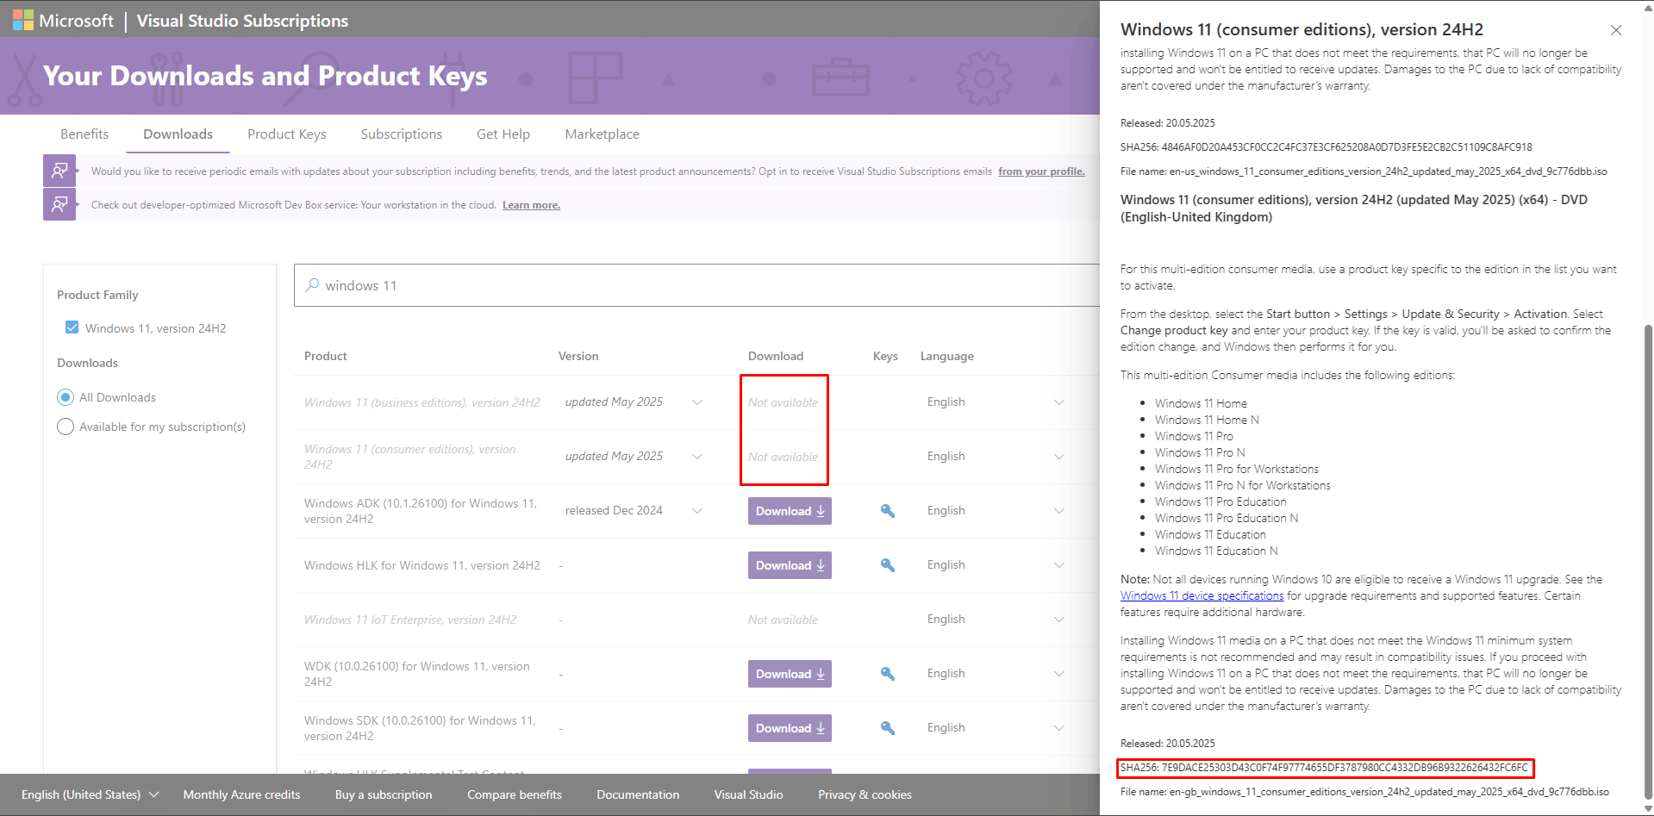
Task: Click 'Windows 11 Home N' list item
Action: point(1207,420)
